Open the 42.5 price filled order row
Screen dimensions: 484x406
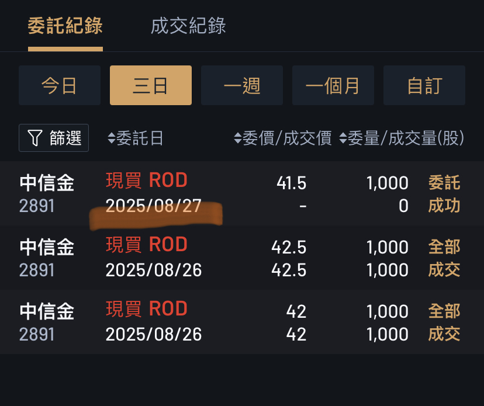242,258
